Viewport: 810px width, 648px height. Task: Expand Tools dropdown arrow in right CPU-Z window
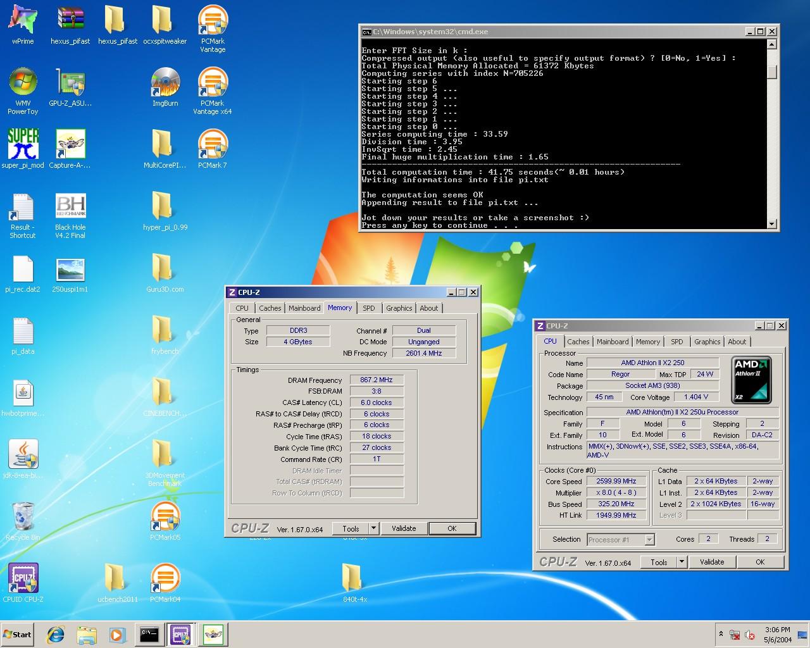(682, 562)
